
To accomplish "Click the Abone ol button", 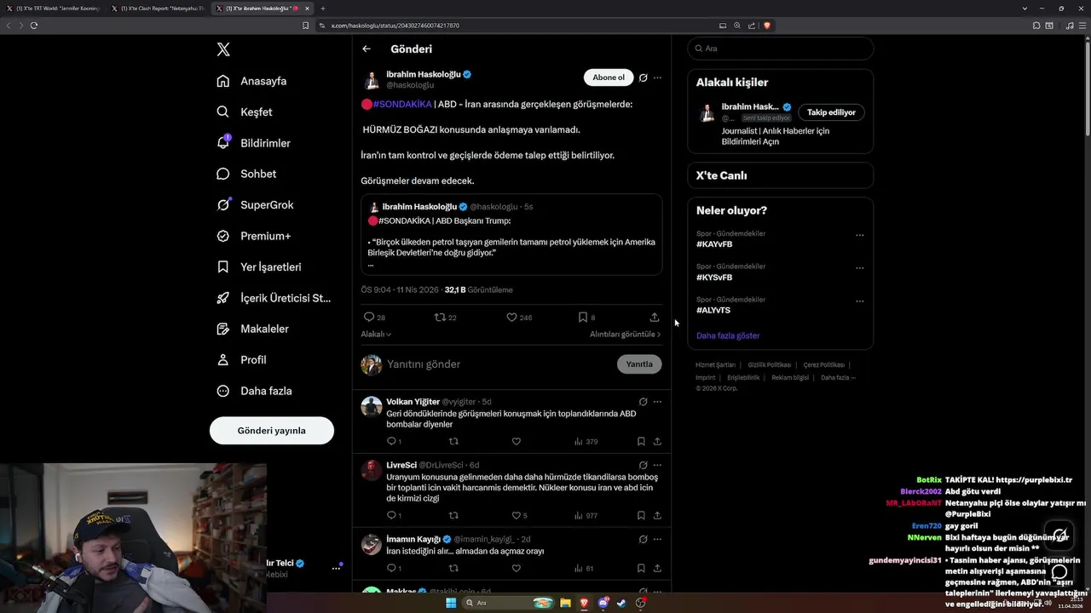I will click(609, 77).
